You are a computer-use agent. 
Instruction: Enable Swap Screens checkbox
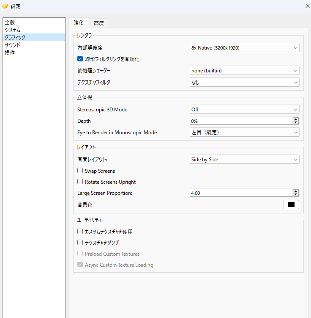(80, 171)
